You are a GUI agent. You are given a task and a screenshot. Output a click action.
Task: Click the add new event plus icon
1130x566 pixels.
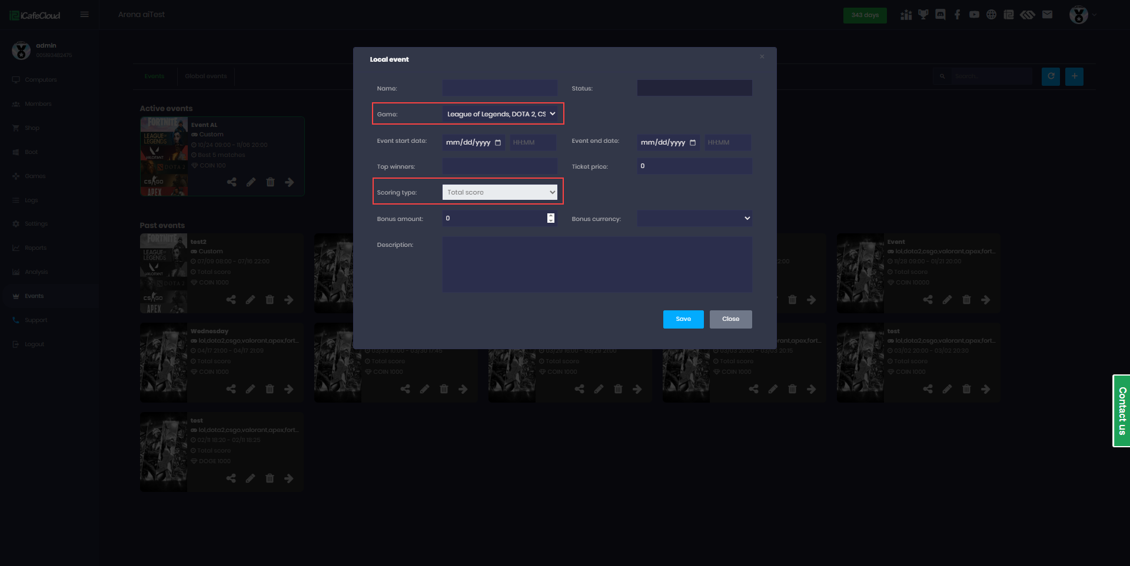pos(1074,76)
